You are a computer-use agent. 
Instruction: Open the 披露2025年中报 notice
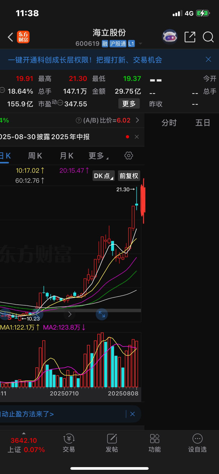[x=45, y=137]
